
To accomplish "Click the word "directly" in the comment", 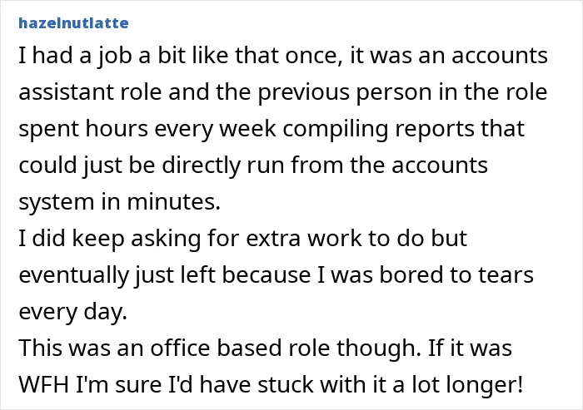I will (x=202, y=165).
